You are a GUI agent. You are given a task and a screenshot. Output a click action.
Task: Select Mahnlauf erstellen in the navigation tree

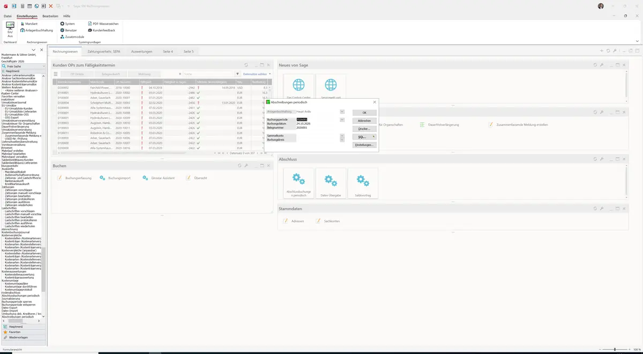(x=13, y=151)
